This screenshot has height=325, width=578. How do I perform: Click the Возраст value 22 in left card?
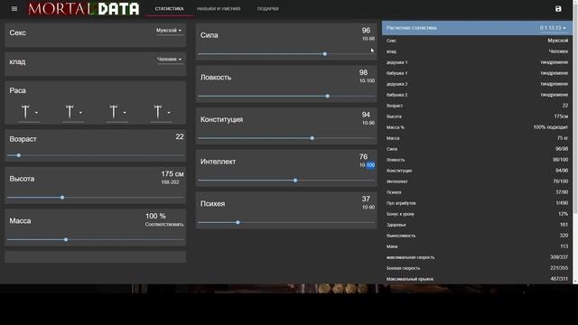(180, 136)
